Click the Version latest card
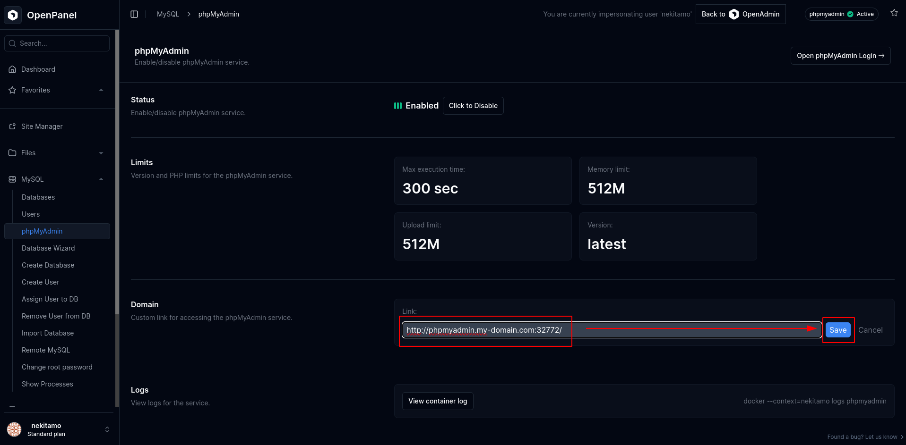Screen dimensions: 906x445 (668, 236)
